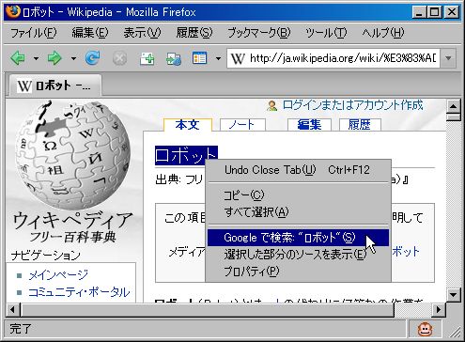
Task: Click the selected ロボット page heading
Action: pos(186,155)
